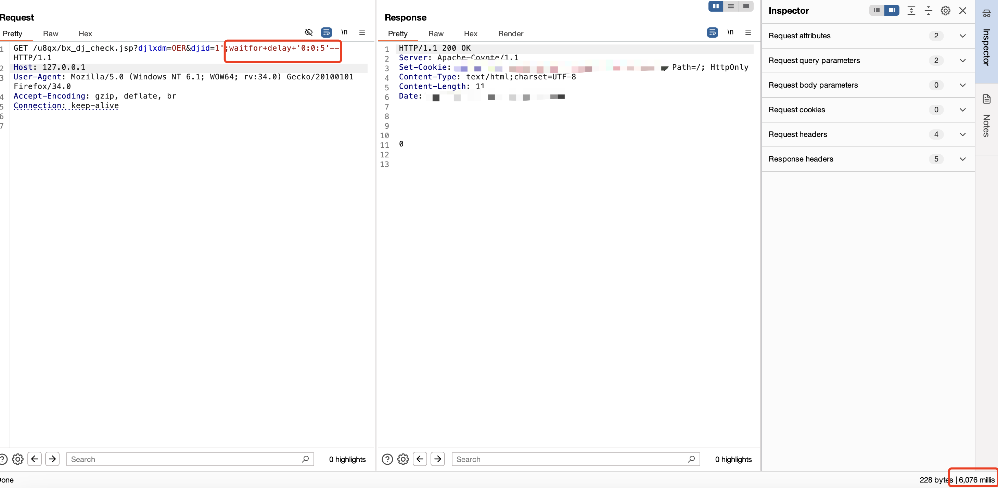This screenshot has height=488, width=998.
Task: Open Request search settings gear
Action: pyautogui.click(x=17, y=459)
